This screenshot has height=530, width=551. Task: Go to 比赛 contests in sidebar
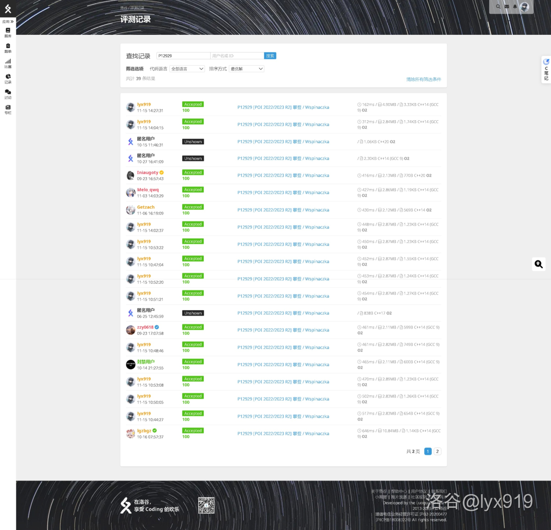(x=8, y=63)
